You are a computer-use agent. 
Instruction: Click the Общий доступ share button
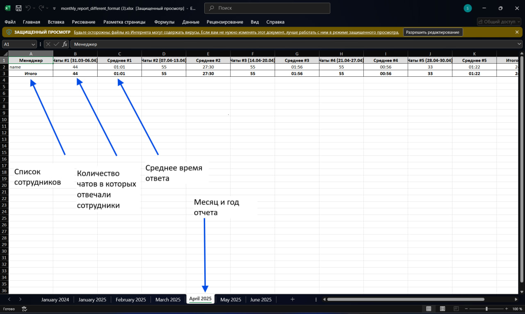[499, 22]
